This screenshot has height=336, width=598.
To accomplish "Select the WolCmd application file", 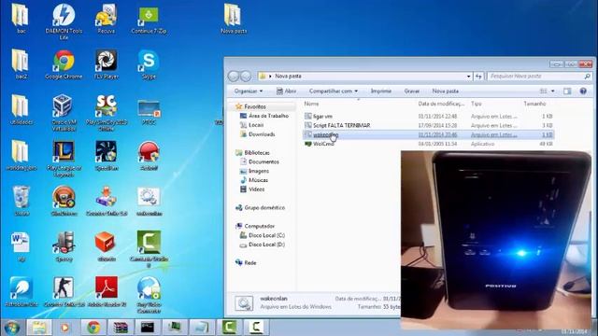I will (428, 144).
